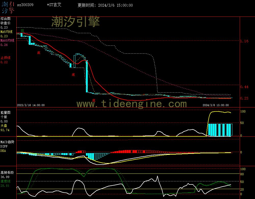Click the end date label inside the price chart
Screen dimensions: 255x199
click(216, 105)
